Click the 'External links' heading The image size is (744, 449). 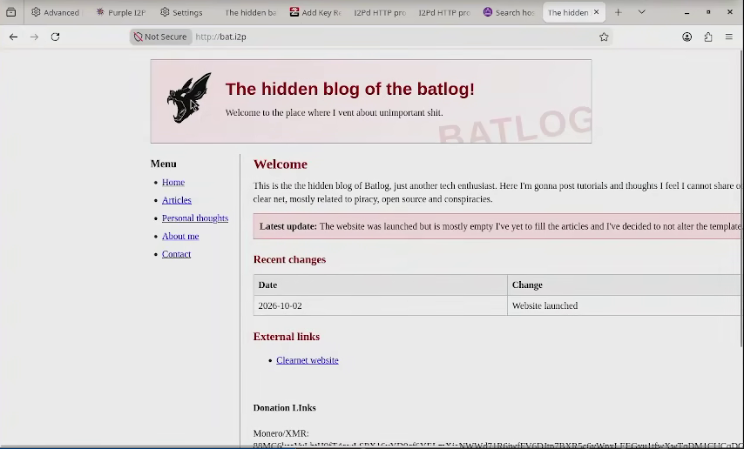[x=286, y=337]
